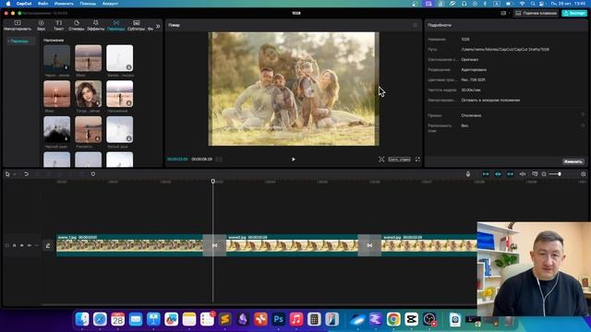
Task: Open the Помощь menu
Action: pyautogui.click(x=88, y=4)
